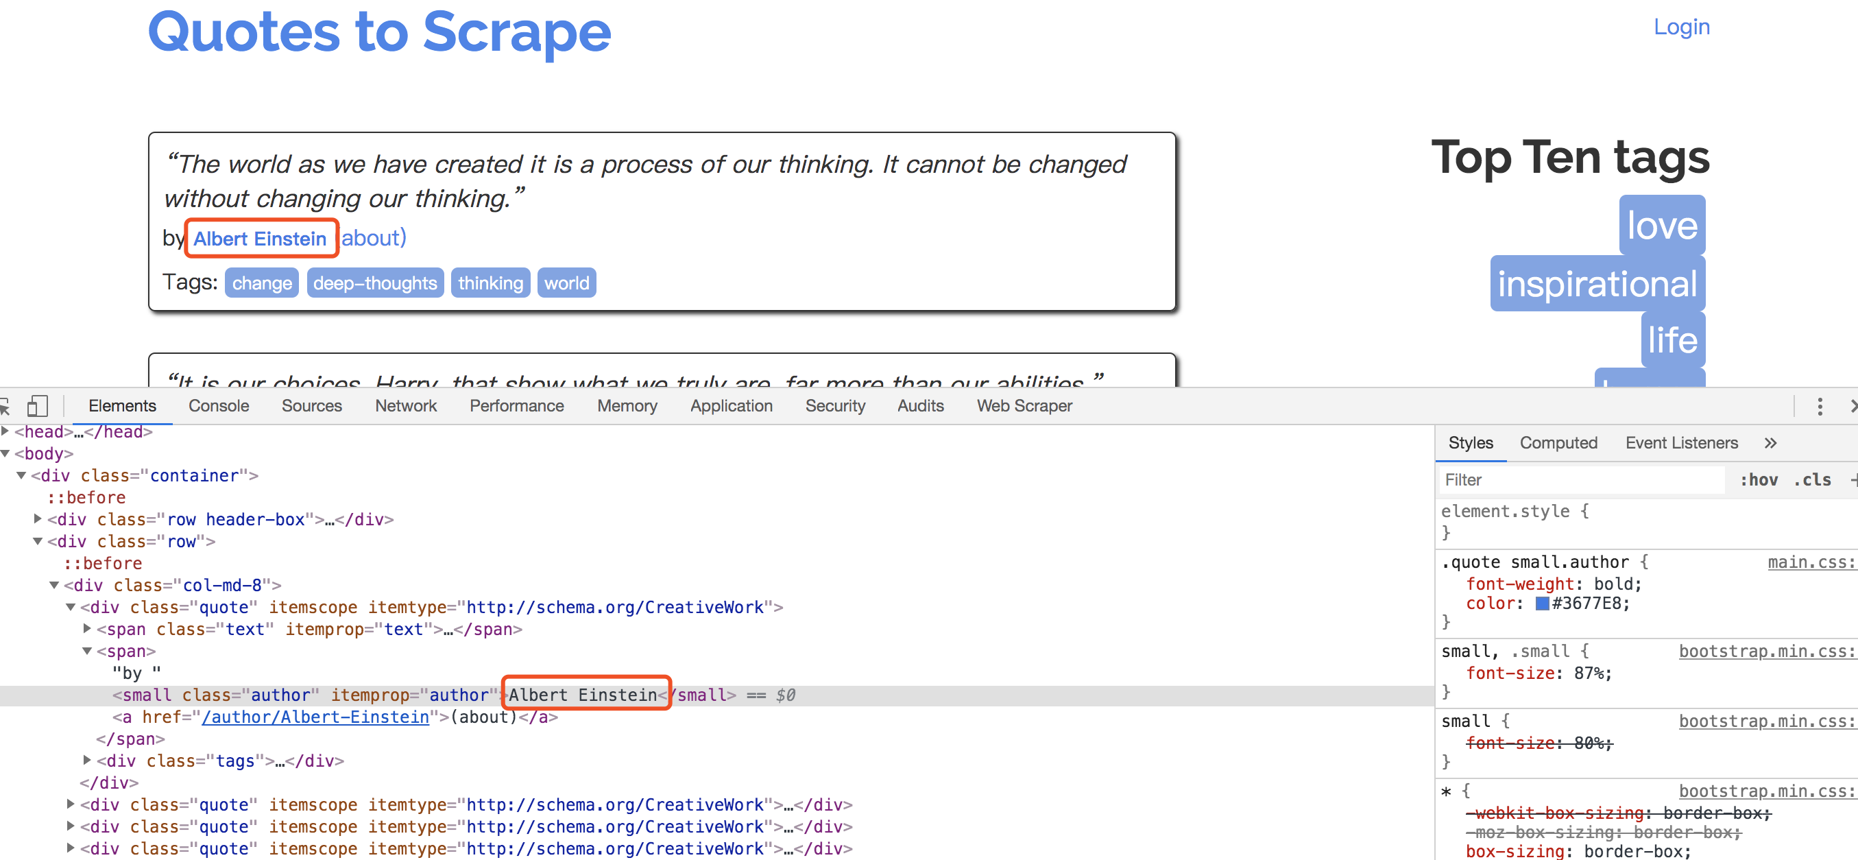Switch to Computed styles tab

tap(1558, 442)
